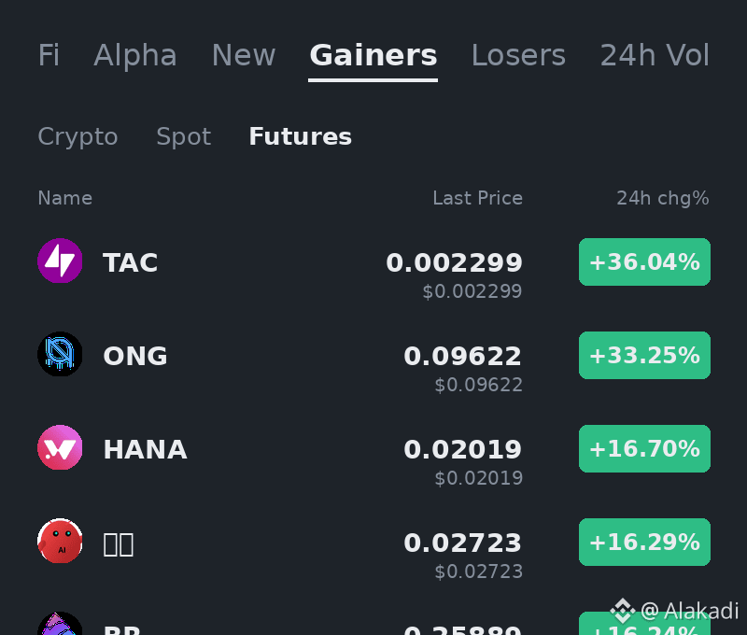The image size is (747, 635).
Task: Select the Gainers tab
Action: [373, 55]
